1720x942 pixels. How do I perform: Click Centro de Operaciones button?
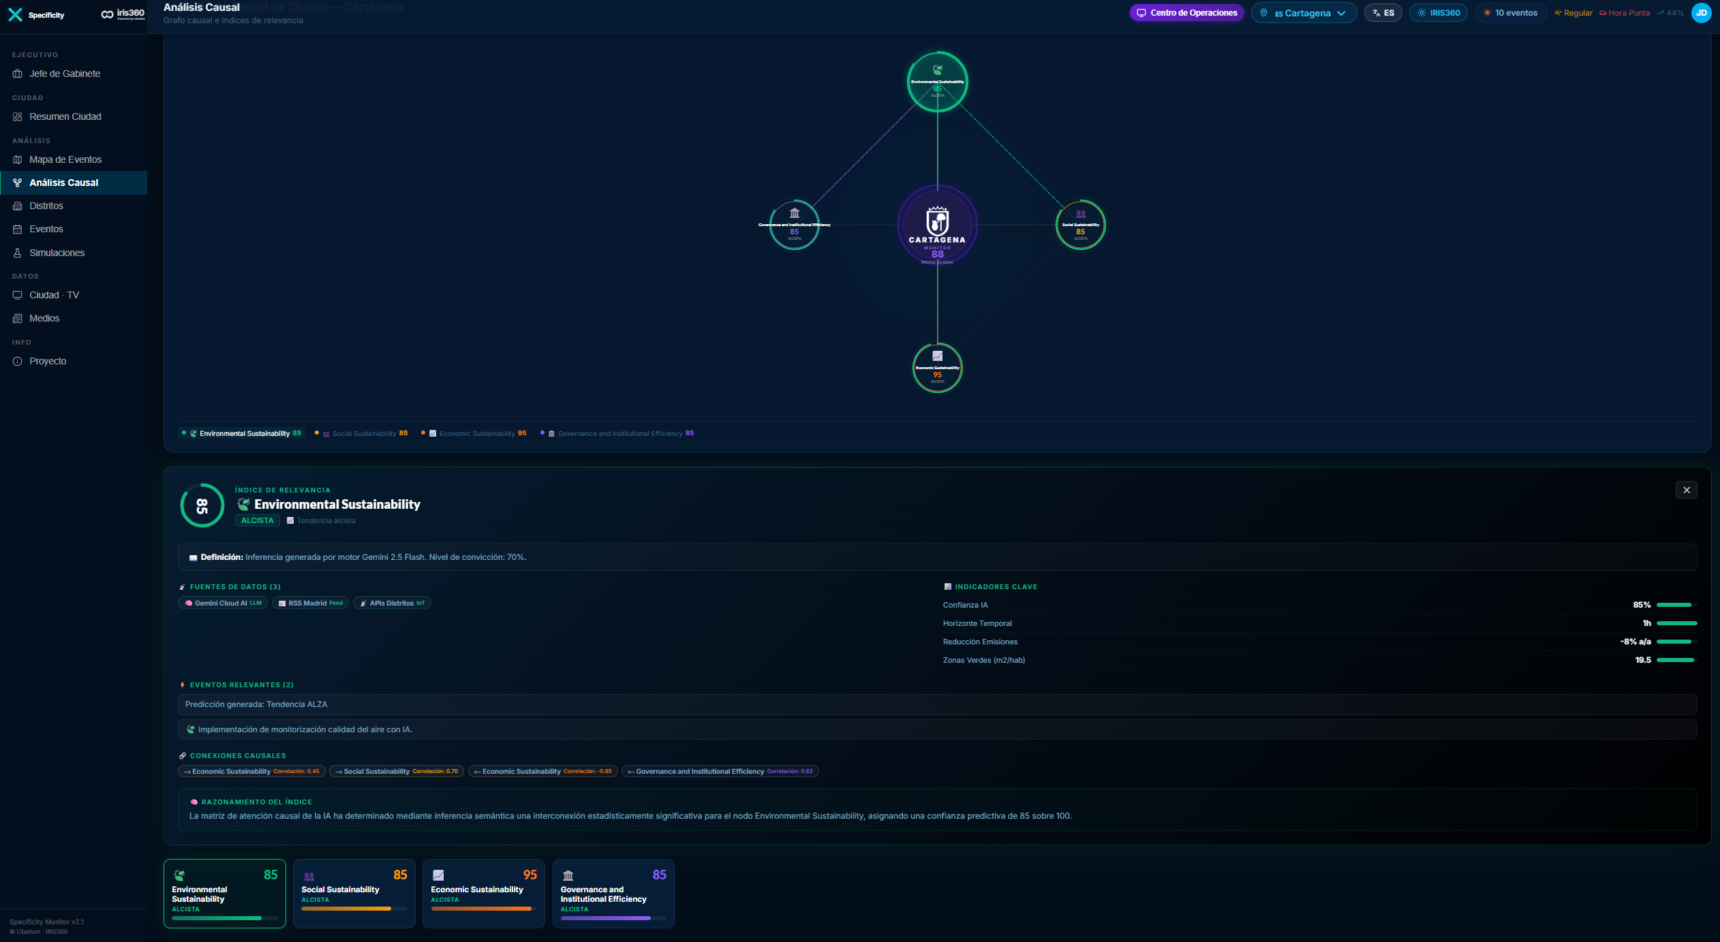(1186, 13)
